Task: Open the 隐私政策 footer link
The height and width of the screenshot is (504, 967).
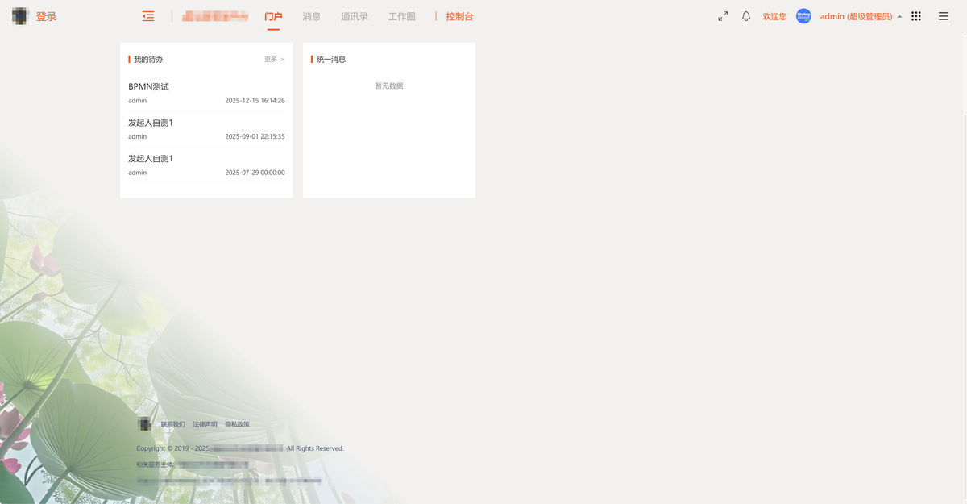Action: click(x=237, y=424)
